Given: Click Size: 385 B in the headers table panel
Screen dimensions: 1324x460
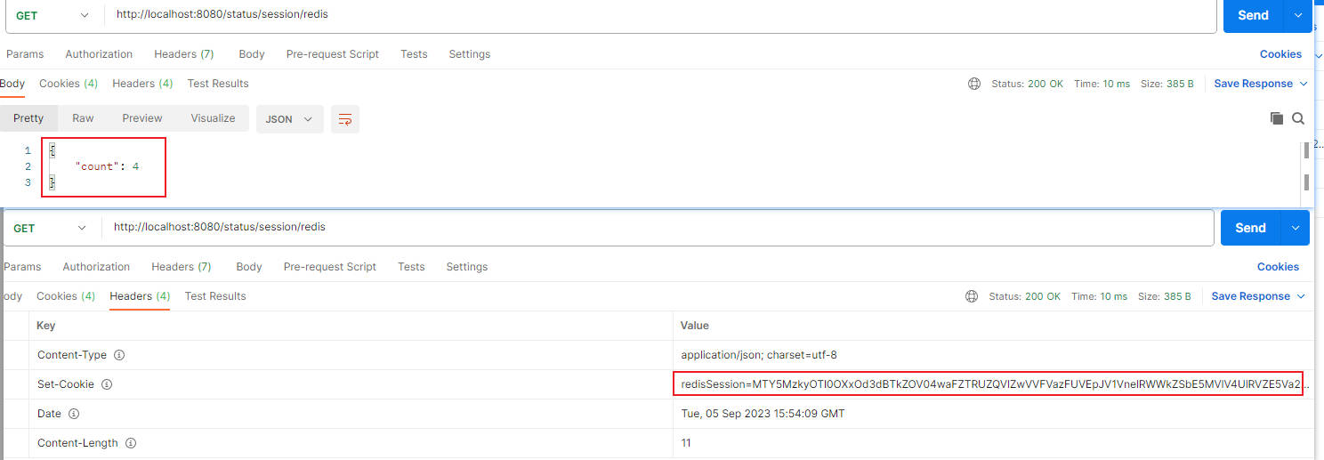Looking at the screenshot, I should click(x=1165, y=296).
